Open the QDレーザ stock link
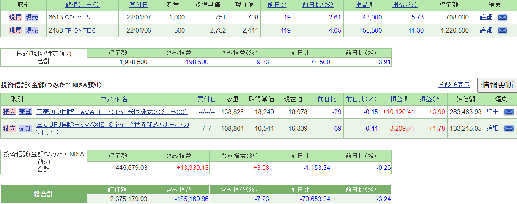The width and height of the screenshot is (517, 204). pyautogui.click(x=78, y=17)
